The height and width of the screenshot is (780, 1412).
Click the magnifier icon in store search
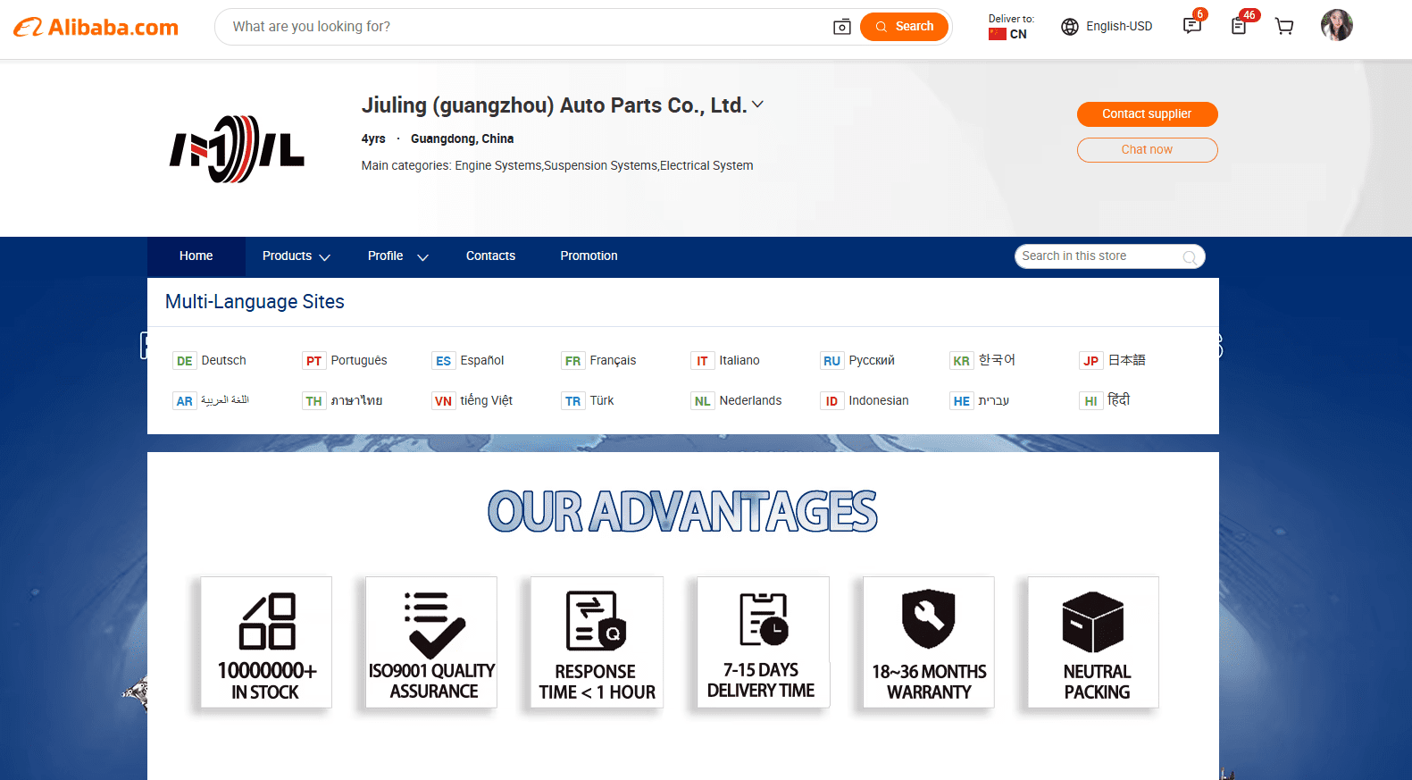1190,257
